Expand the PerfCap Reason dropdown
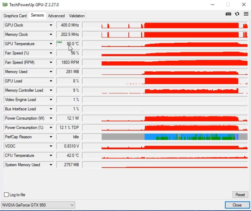The width and height of the screenshot is (251, 211). (x=51, y=137)
